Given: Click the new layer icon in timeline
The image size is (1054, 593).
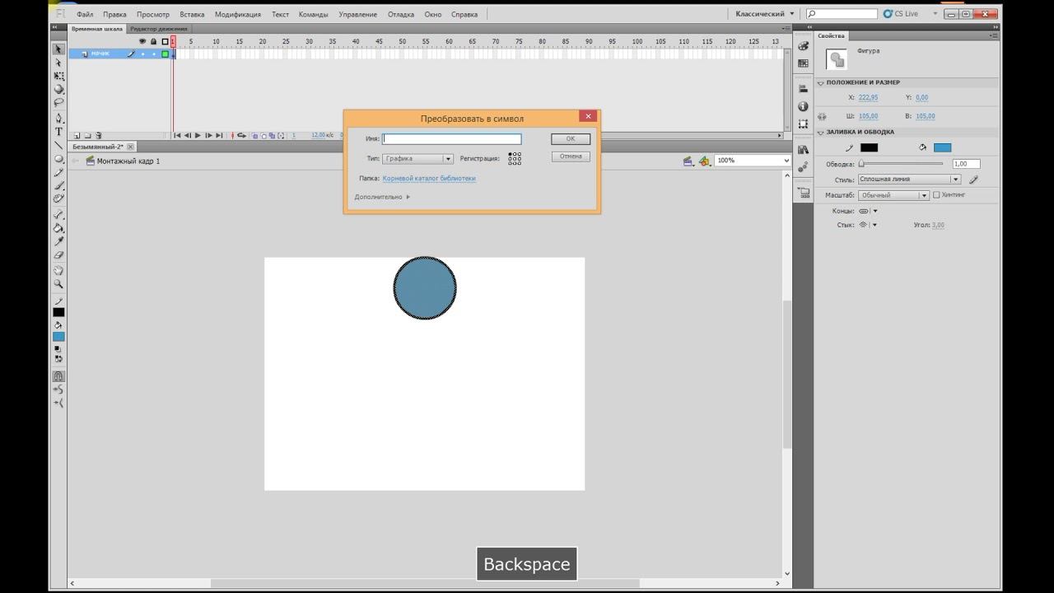Looking at the screenshot, I should pyautogui.click(x=77, y=136).
